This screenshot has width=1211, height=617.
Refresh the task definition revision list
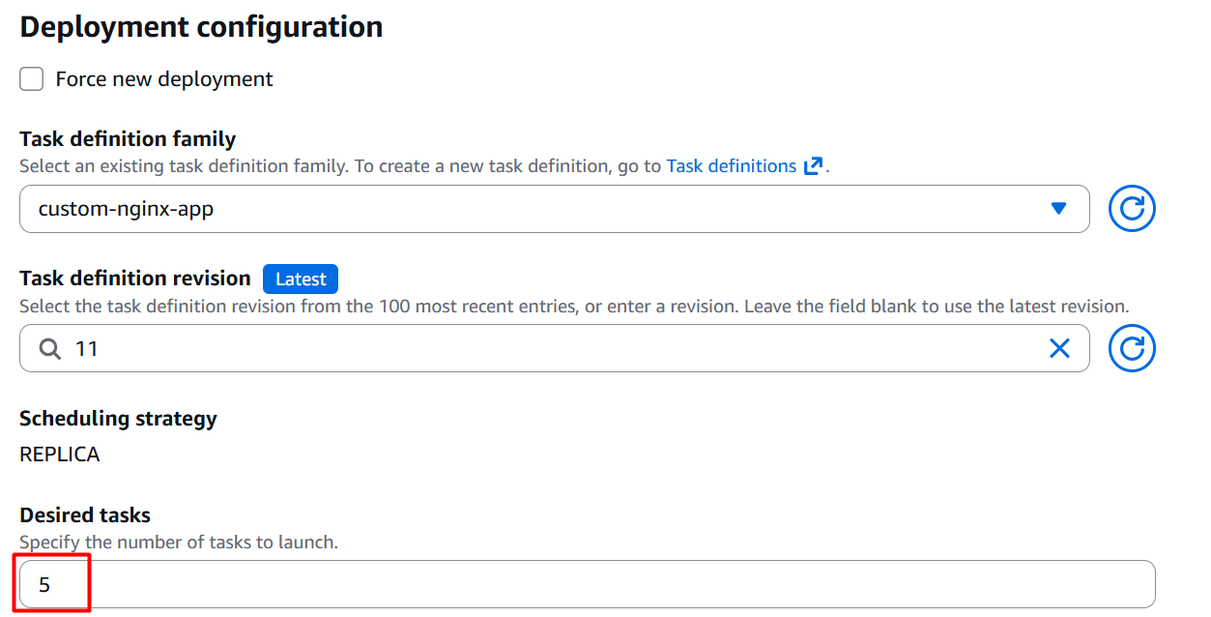(1132, 349)
